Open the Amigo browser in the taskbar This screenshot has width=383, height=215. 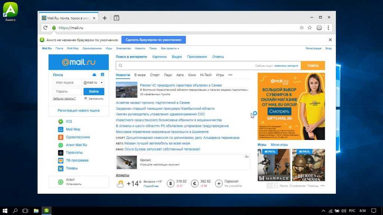[46, 211]
